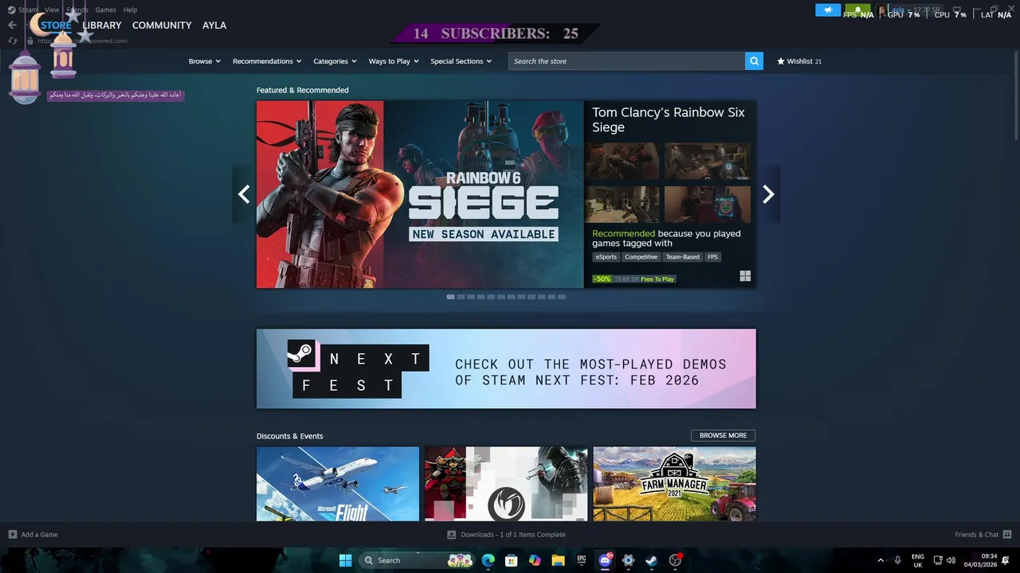Click the FPS tag
1020x573 pixels.
pos(712,257)
